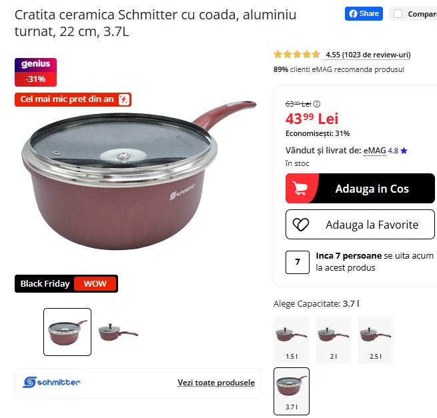Viewport: 437px width, 418px height.
Task: Show second gallery thumbnail with knob lid
Action: [x=118, y=332]
